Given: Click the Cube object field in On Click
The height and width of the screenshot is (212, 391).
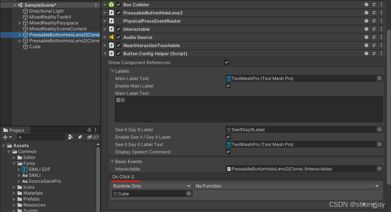Looking at the screenshot, I should pyautogui.click(x=152, y=193).
